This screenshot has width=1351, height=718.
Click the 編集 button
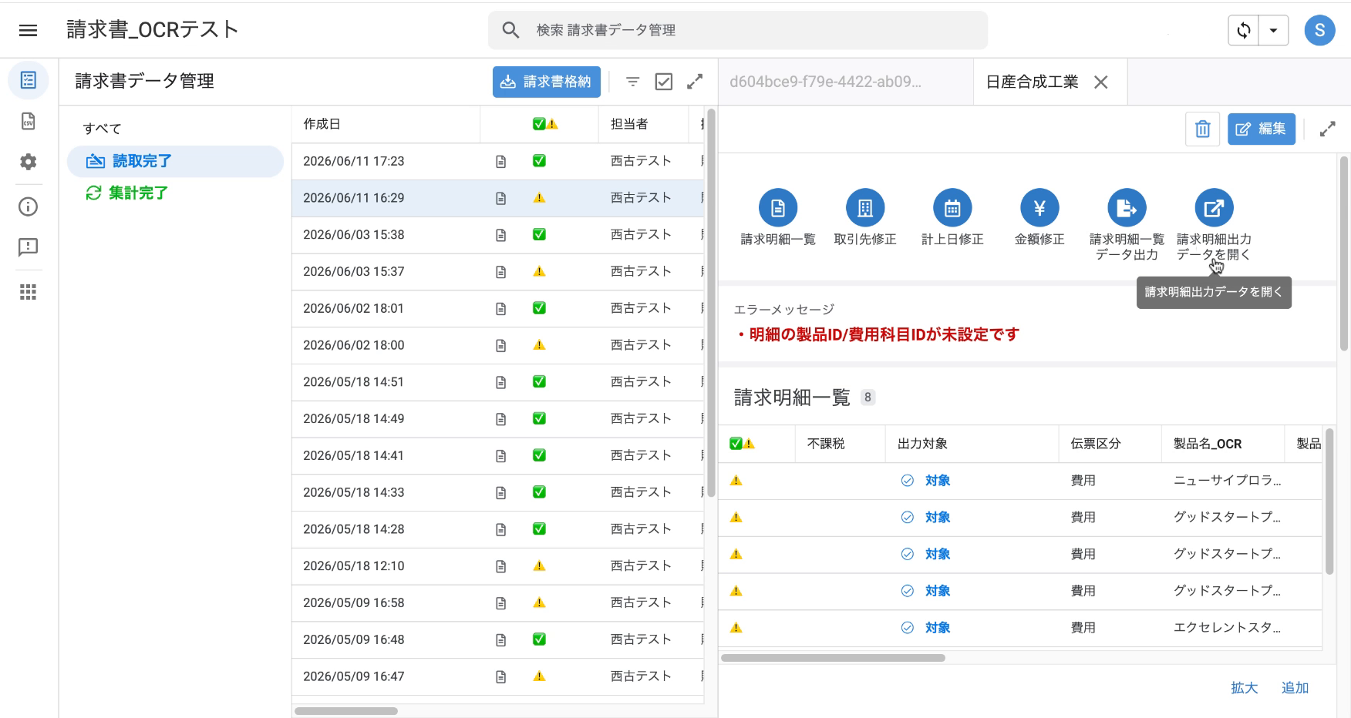click(x=1262, y=129)
